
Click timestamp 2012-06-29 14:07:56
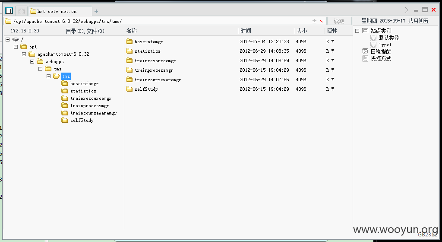[x=264, y=80]
